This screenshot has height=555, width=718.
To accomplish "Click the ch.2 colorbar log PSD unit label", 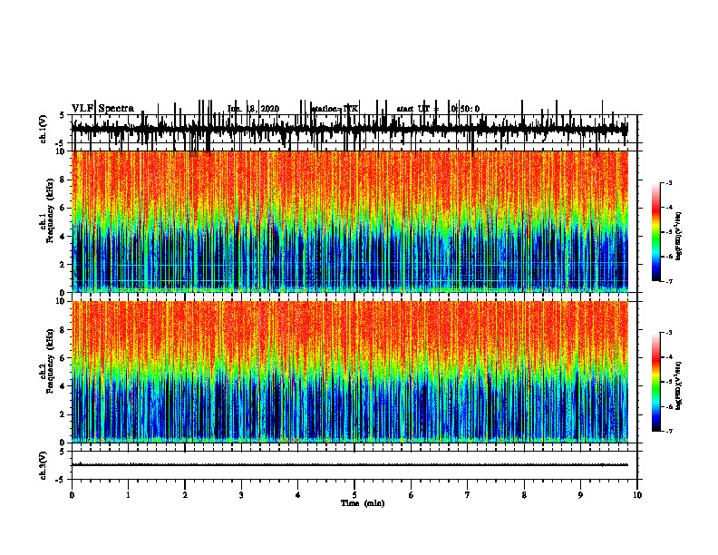I will [x=678, y=386].
